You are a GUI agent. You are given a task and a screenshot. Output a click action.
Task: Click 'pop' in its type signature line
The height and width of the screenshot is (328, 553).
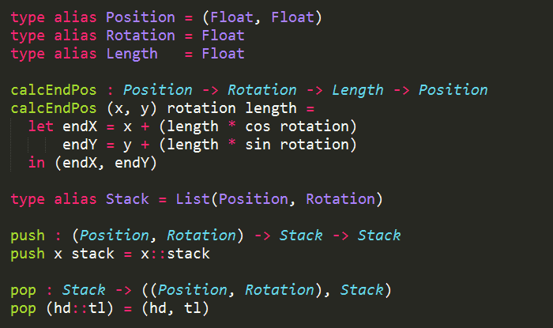point(24,290)
